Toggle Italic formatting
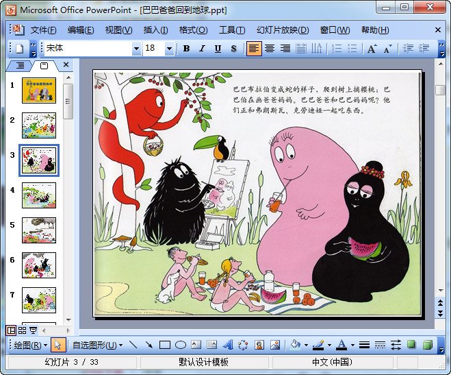The image size is (451, 375). click(202, 49)
